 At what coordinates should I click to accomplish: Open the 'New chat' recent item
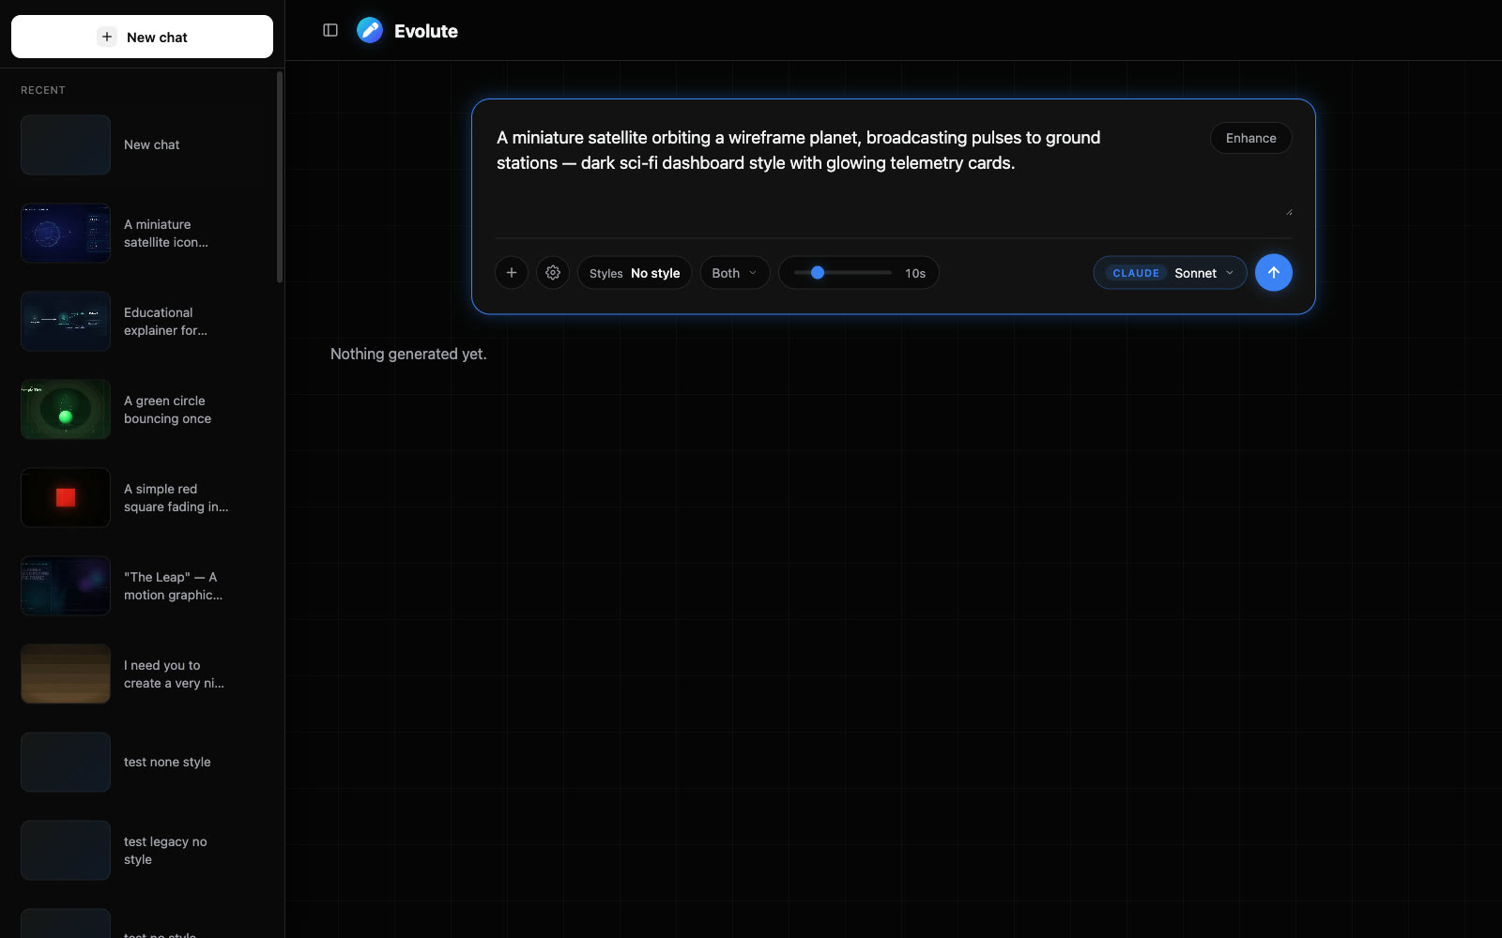[x=142, y=144]
